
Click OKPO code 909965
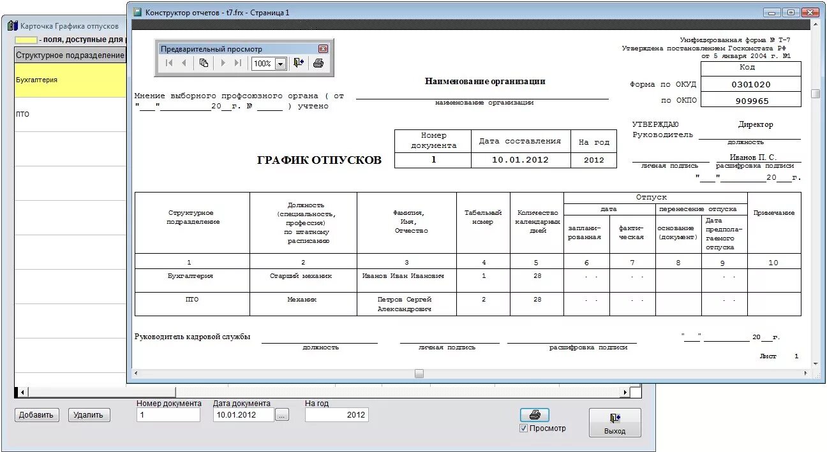pos(752,101)
